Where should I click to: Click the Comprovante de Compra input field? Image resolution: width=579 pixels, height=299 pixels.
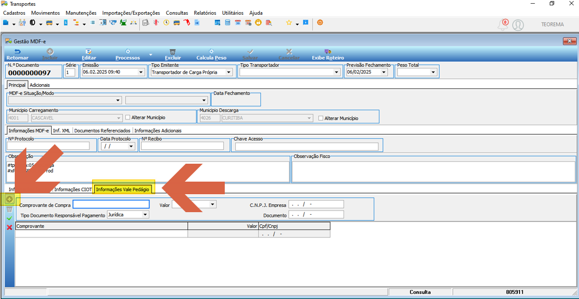coord(111,204)
